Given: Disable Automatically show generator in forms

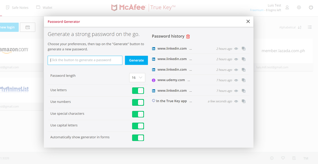Looking at the screenshot, I should tap(138, 138).
